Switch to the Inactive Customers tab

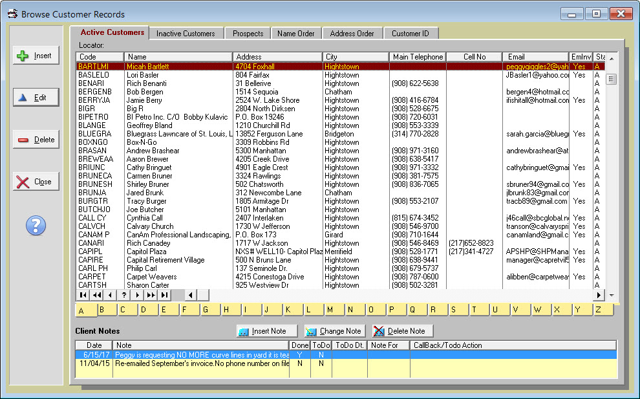coord(186,34)
